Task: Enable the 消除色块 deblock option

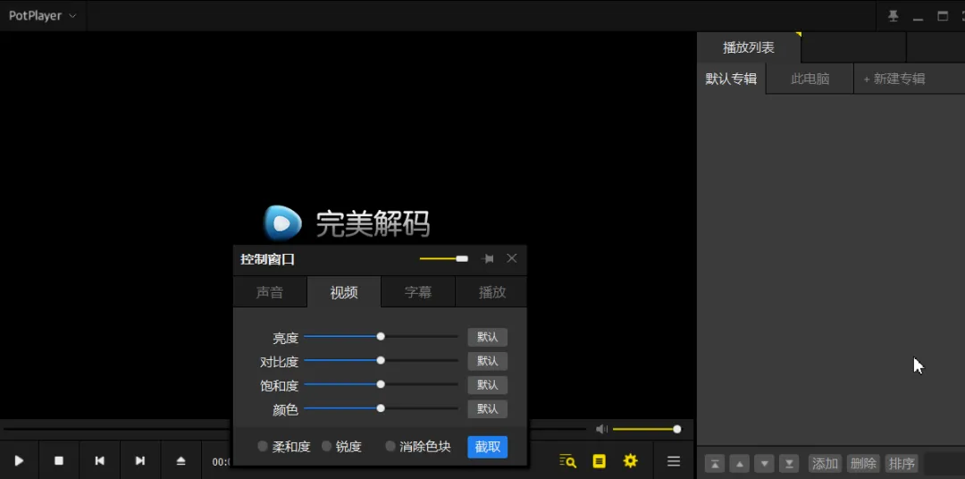Action: [x=418, y=446]
